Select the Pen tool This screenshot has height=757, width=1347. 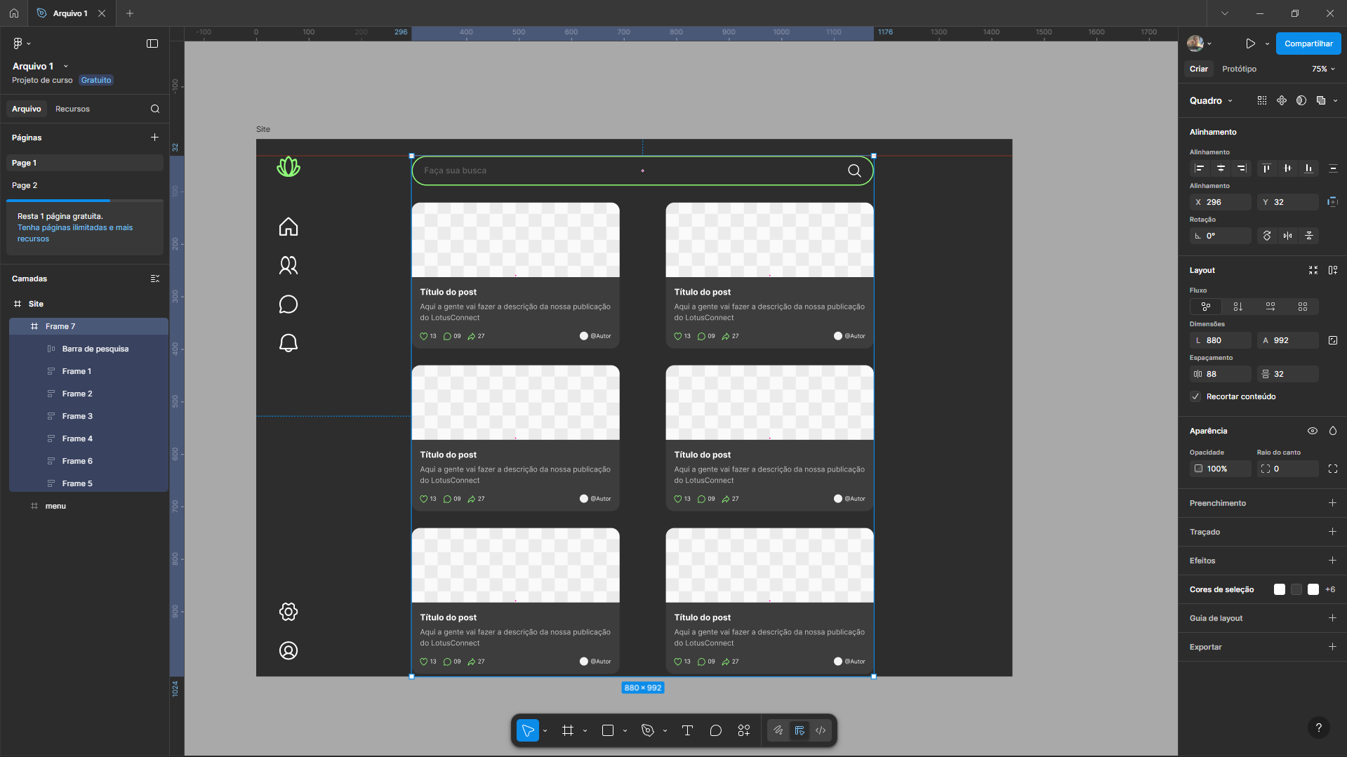[648, 730]
